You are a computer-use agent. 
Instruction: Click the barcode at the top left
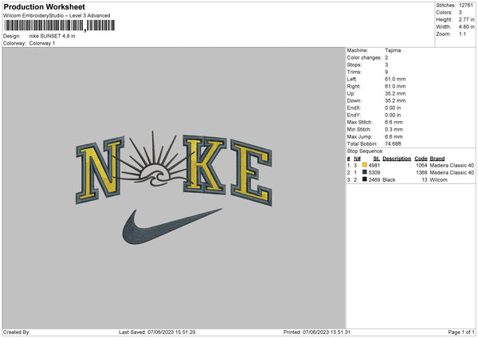click(60, 26)
